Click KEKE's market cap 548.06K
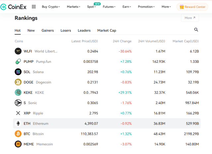The image size is (212, 154). 192,93
